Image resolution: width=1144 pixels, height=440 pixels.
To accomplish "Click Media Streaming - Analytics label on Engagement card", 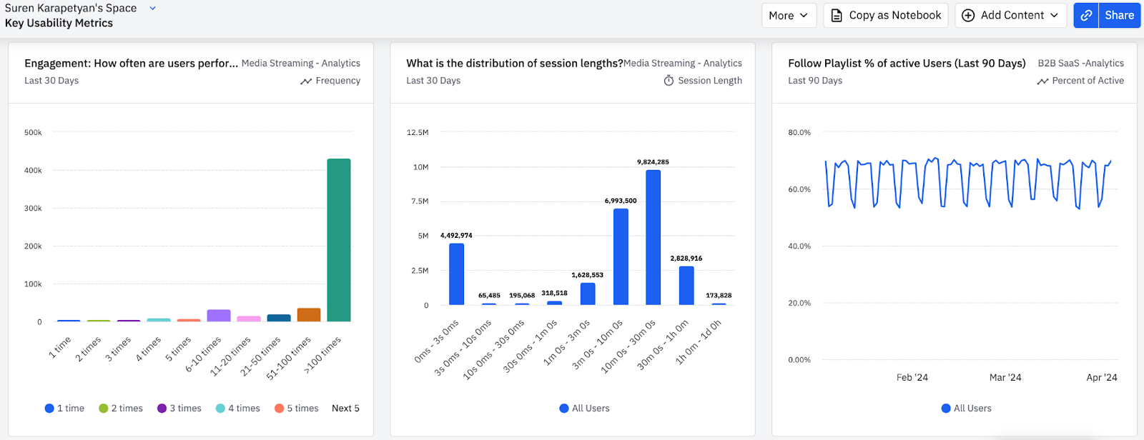I will click(301, 64).
